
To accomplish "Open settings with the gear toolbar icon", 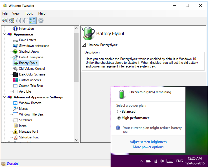I will (41, 21).
